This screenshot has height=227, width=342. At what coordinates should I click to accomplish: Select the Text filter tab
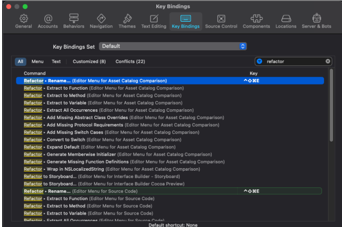point(56,61)
